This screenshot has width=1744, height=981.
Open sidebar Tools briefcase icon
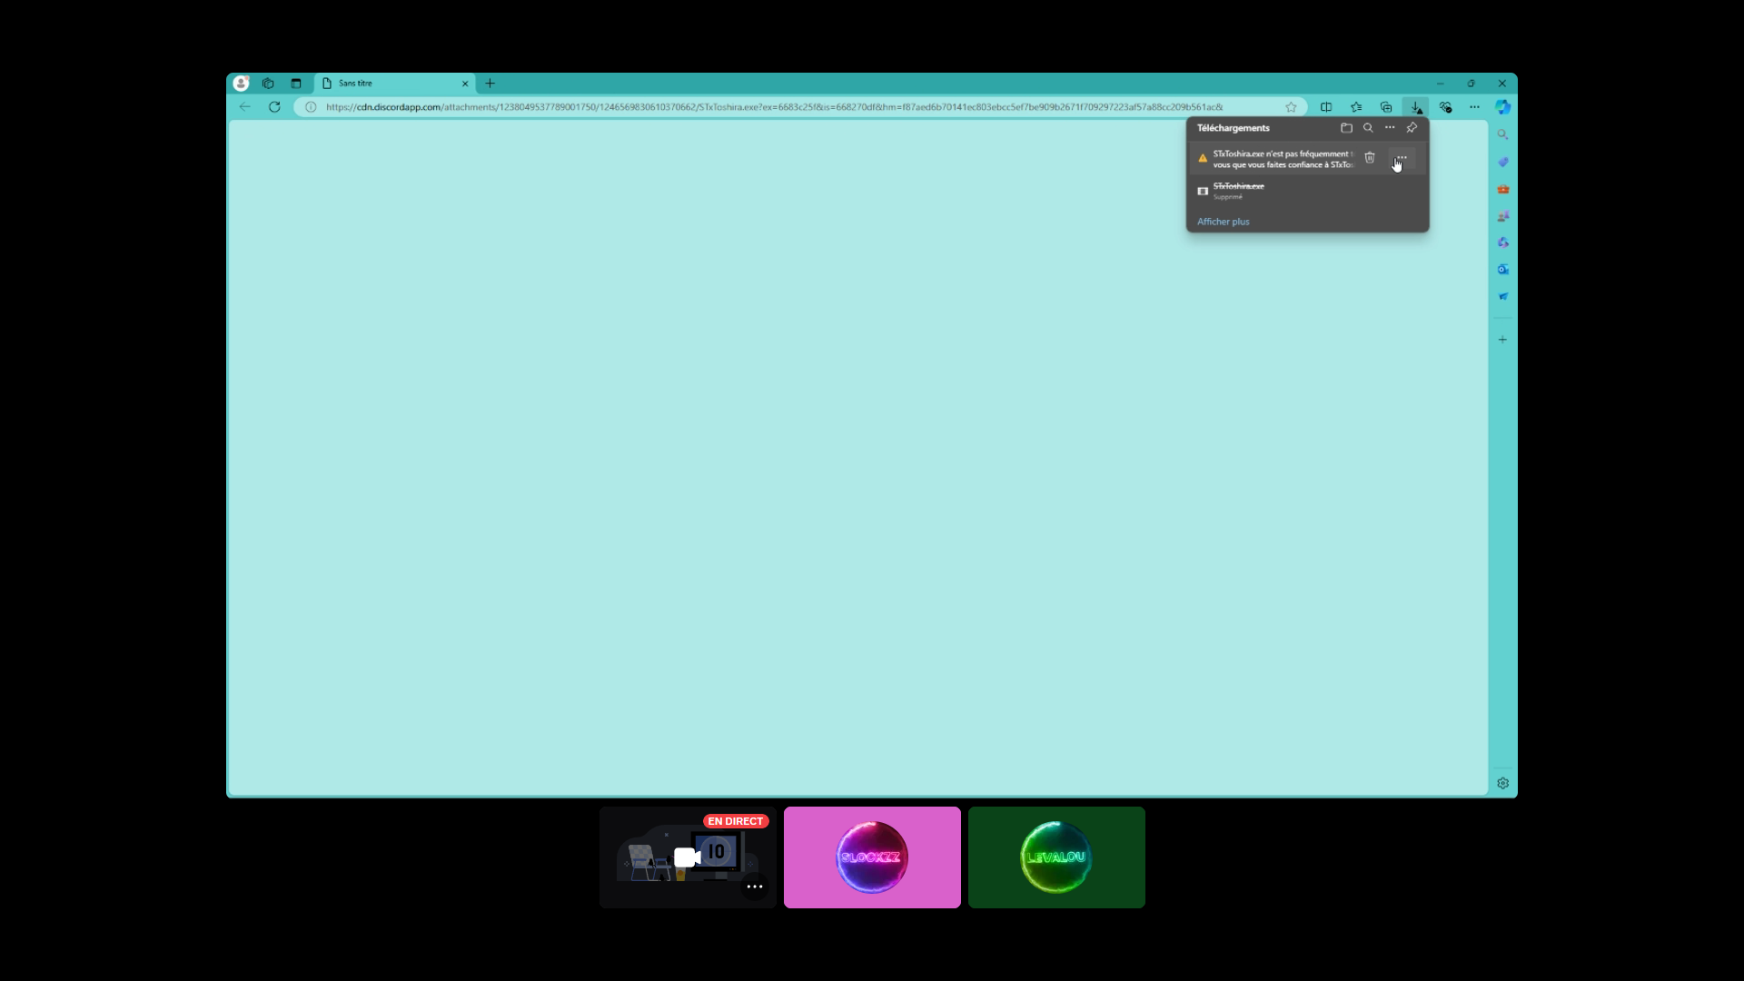pyautogui.click(x=1503, y=189)
